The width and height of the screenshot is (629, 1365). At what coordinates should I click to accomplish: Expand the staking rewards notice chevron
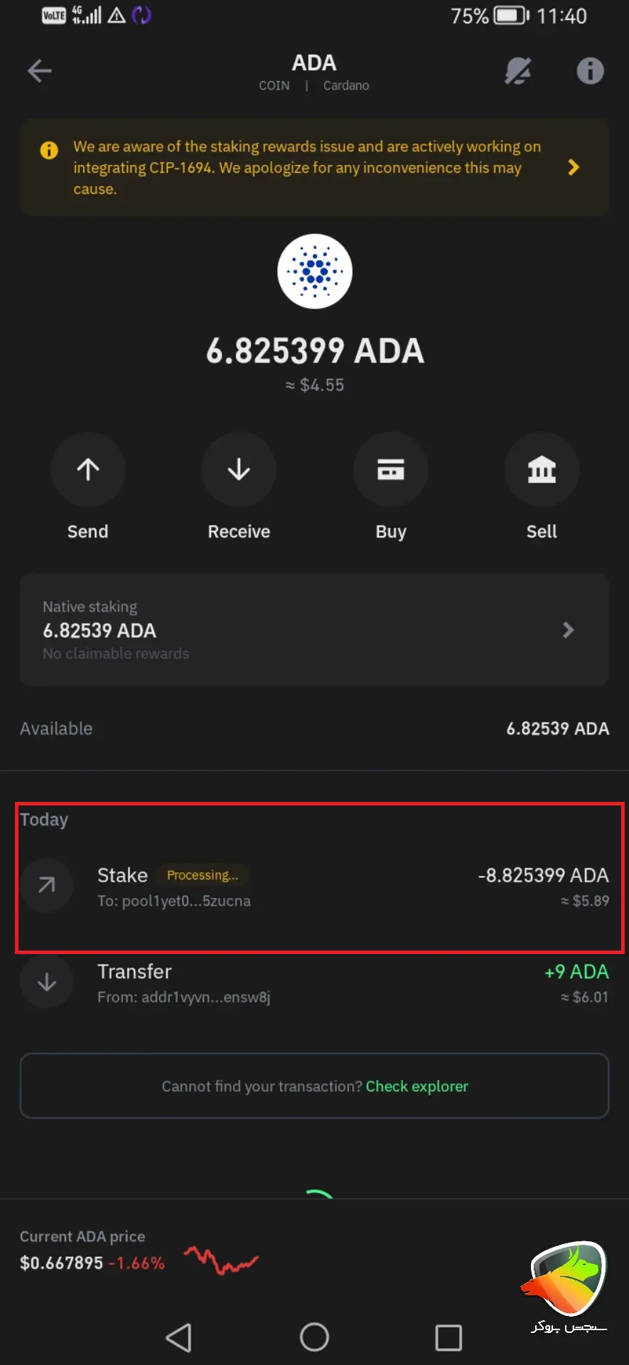coord(574,168)
